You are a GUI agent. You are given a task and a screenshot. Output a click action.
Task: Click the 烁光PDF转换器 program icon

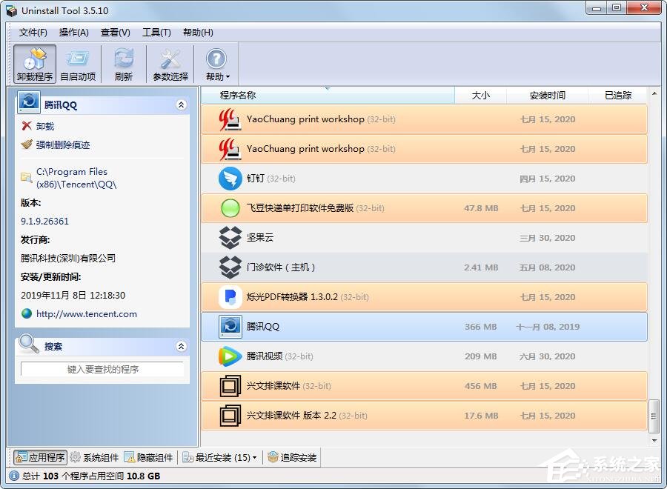tap(230, 297)
